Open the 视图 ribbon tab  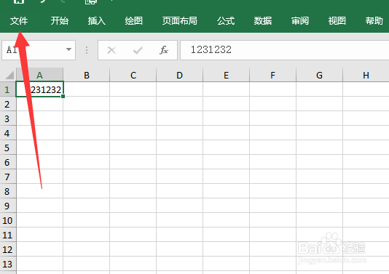click(337, 21)
